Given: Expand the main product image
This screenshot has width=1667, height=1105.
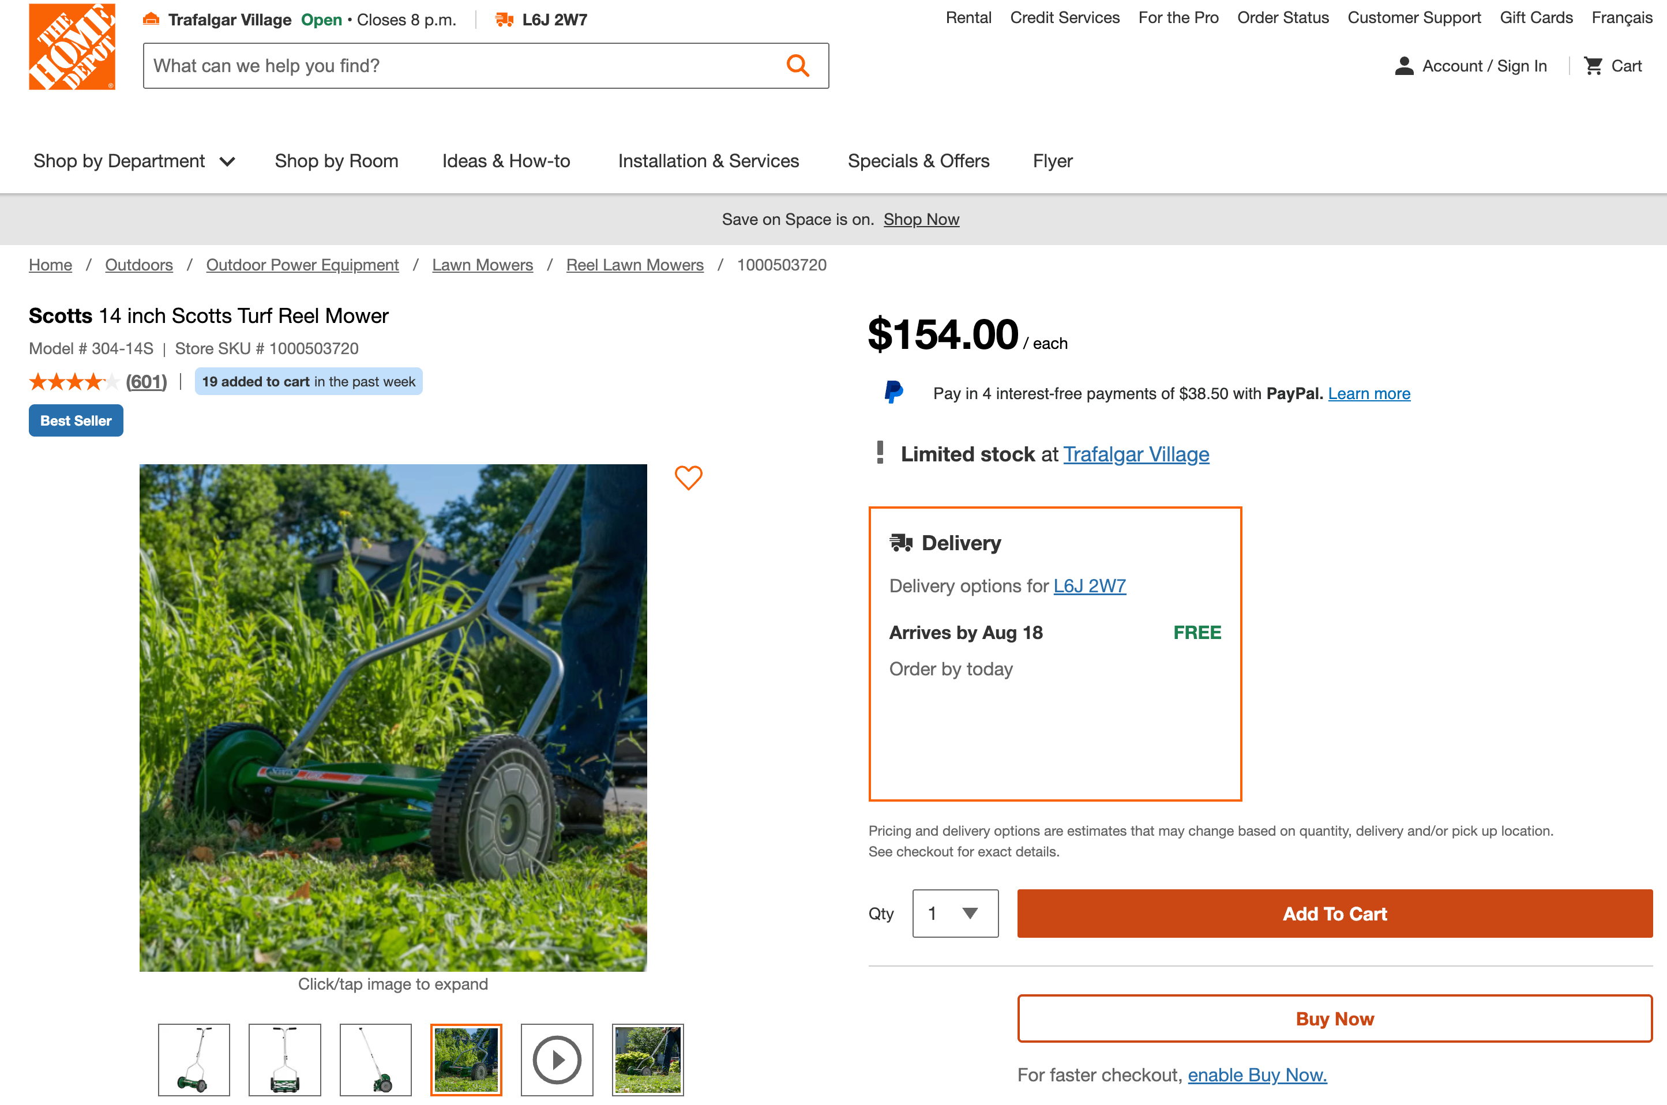Looking at the screenshot, I should click(393, 717).
